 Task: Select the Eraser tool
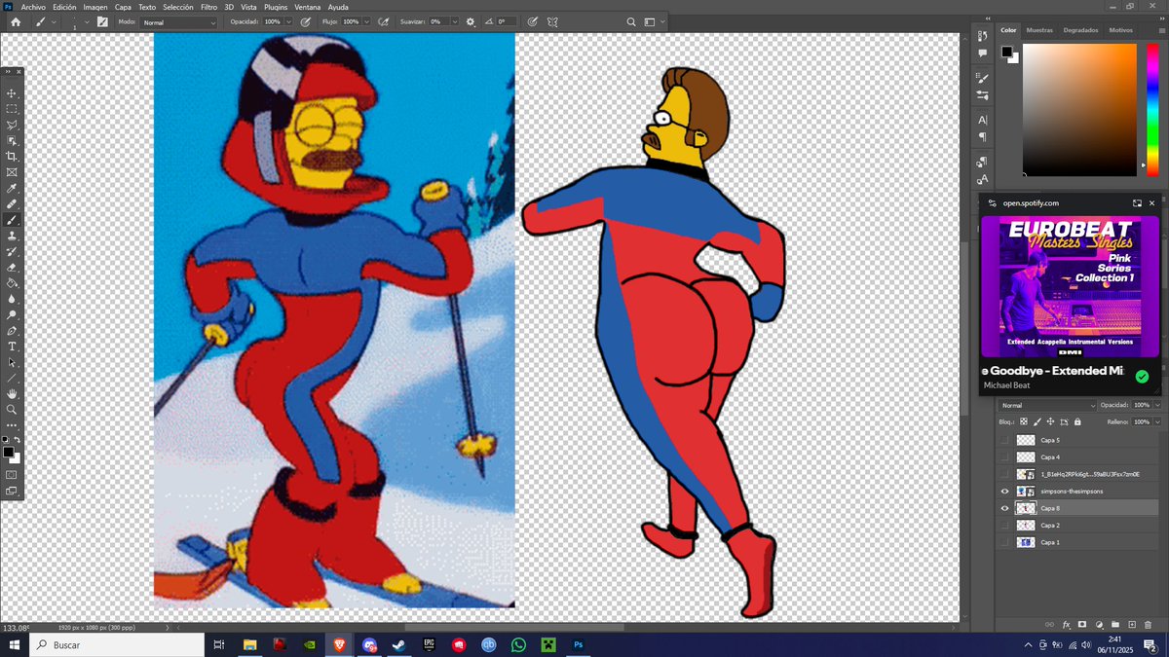pos(13,269)
